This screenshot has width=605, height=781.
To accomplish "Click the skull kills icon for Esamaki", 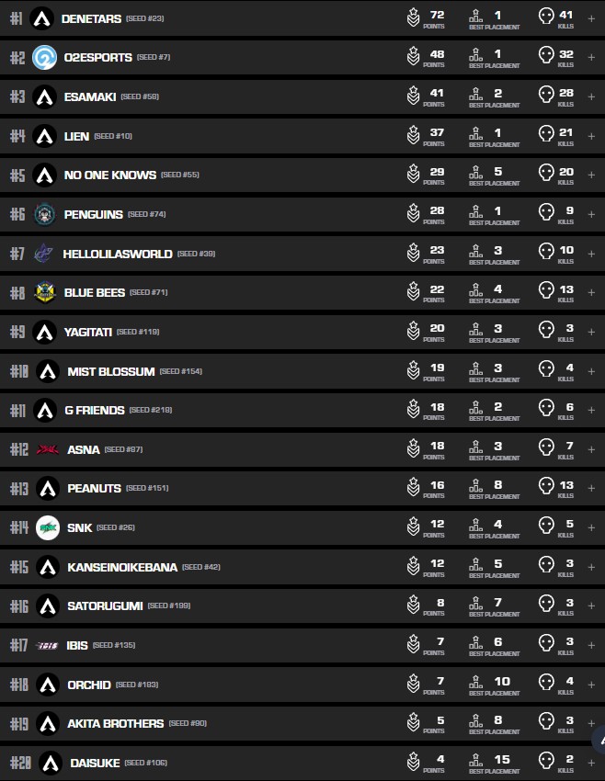I will pos(546,96).
